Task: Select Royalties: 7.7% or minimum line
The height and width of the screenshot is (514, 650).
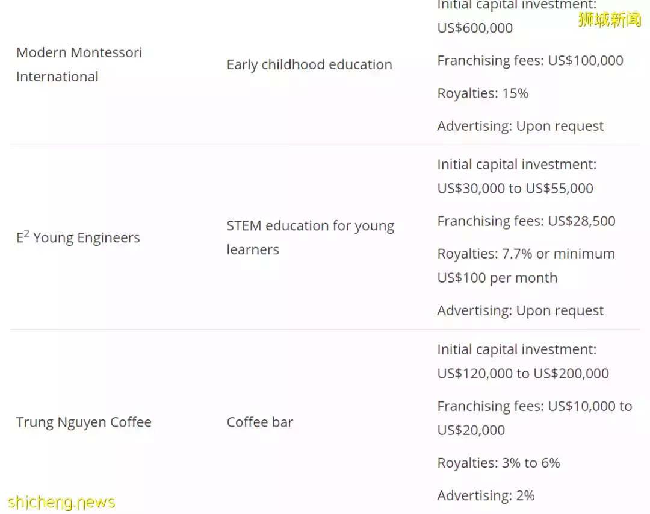Action: coord(526,254)
